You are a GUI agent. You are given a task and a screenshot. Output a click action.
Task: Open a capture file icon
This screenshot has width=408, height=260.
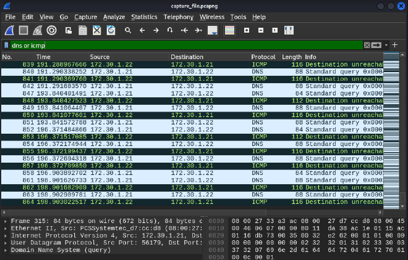click(x=69, y=30)
